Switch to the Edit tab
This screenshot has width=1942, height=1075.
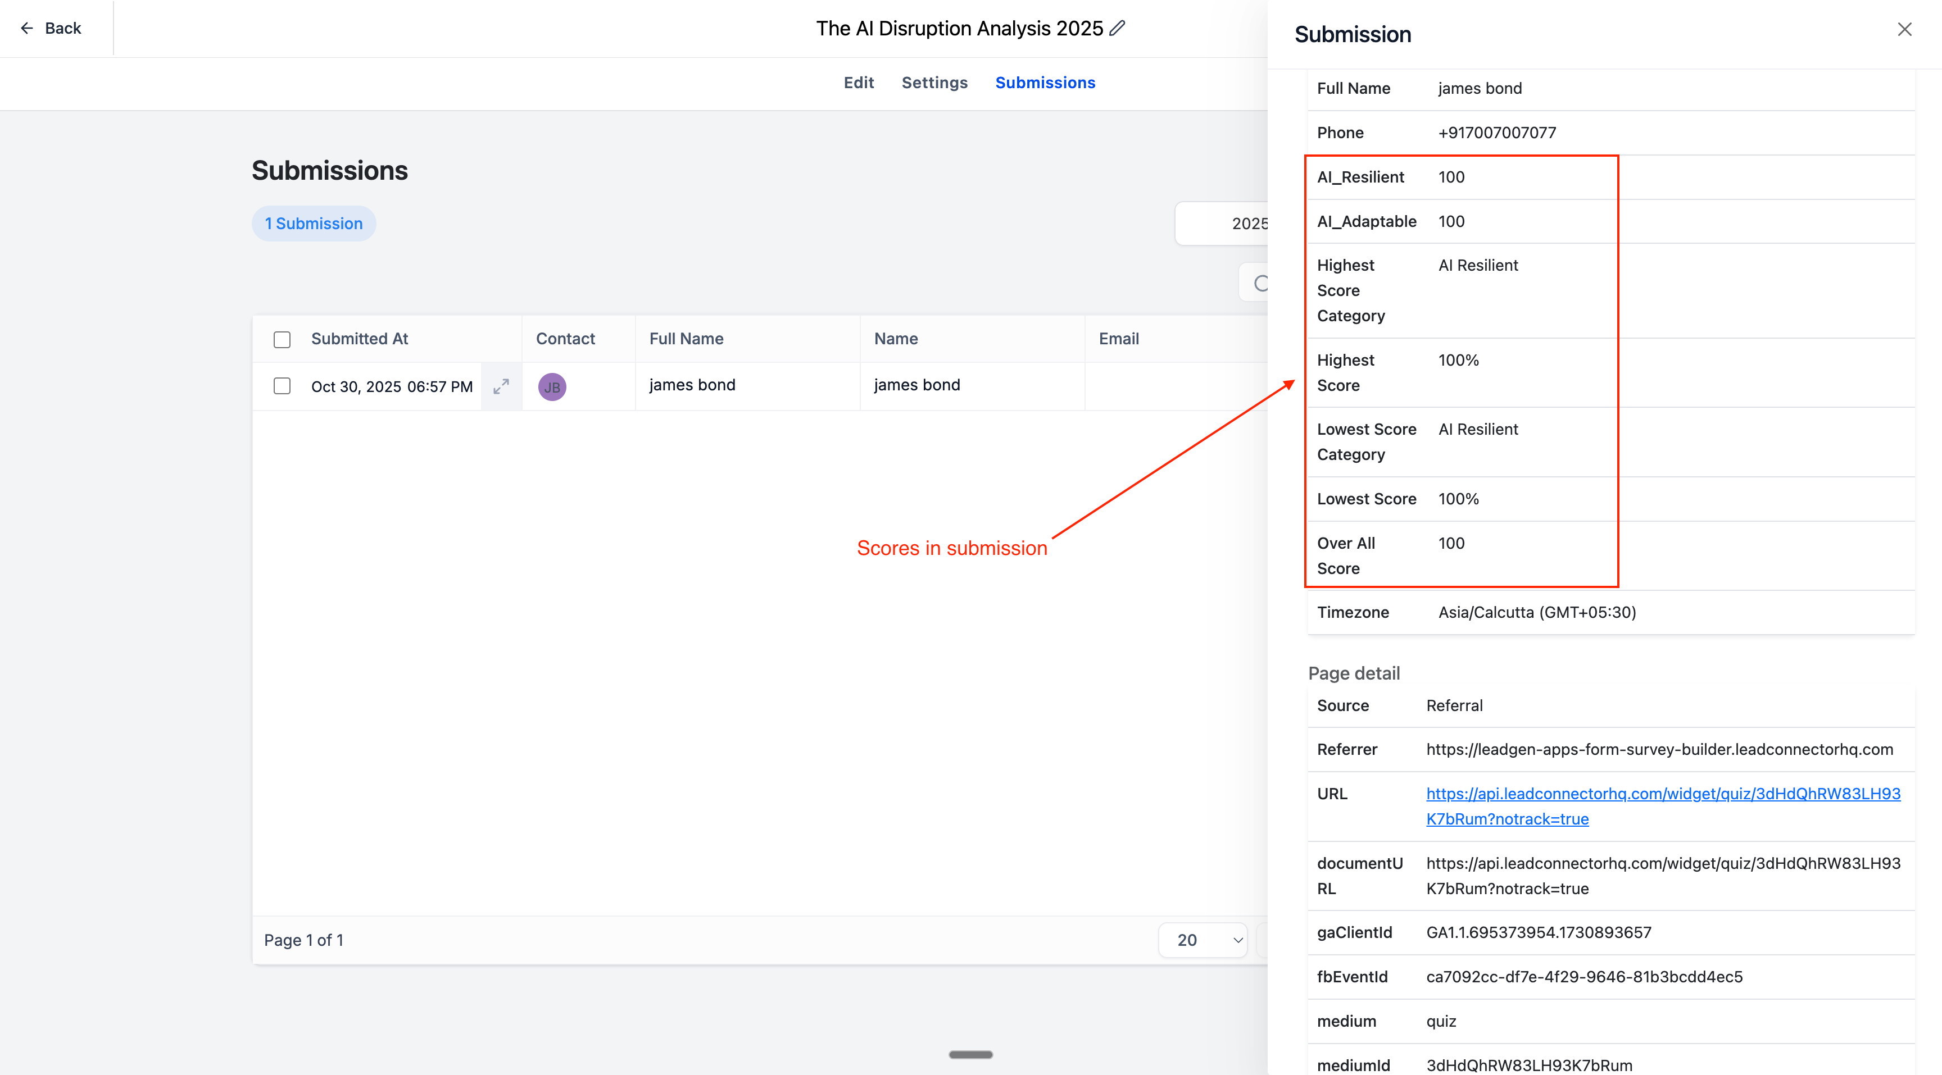(858, 83)
